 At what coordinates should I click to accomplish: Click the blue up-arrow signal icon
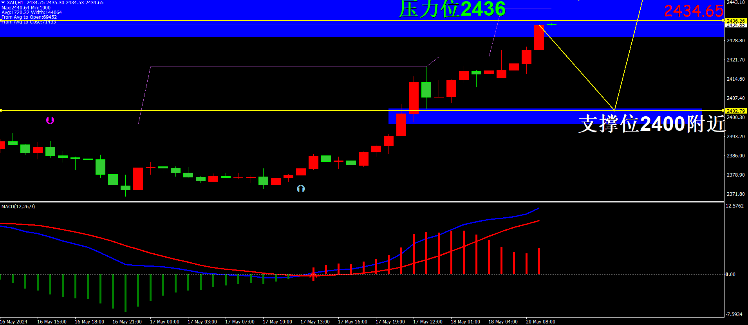[301, 189]
